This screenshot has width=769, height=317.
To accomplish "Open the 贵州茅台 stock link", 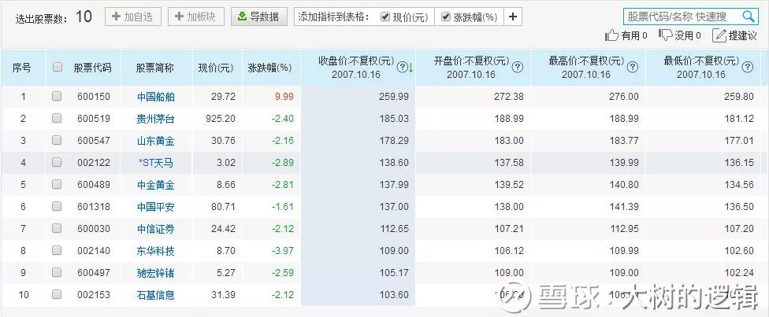I will (x=155, y=118).
